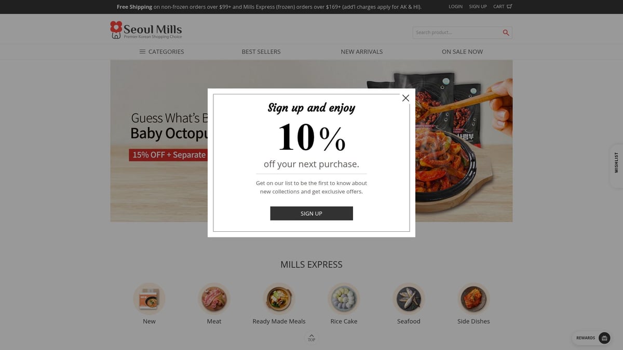Open the Best Sellers menu
This screenshot has height=350, width=623.
click(x=261, y=52)
